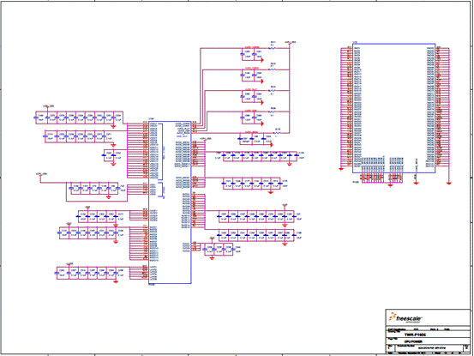This screenshot has height=356, width=474.
Task: Select the ground symbol below right IC's left pins
Action: (x=341, y=169)
